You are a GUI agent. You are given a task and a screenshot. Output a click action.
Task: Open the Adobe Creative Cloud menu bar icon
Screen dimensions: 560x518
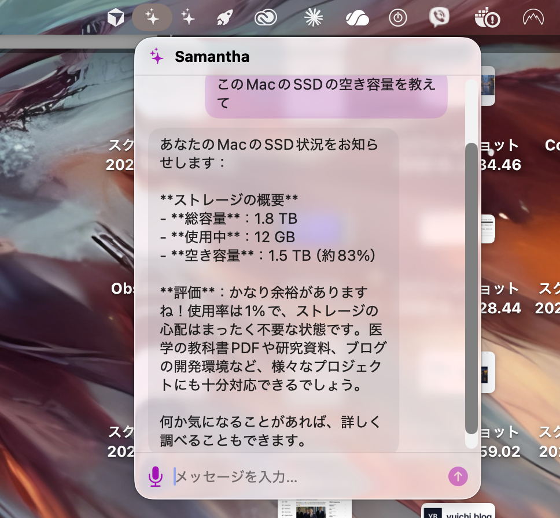(x=259, y=17)
